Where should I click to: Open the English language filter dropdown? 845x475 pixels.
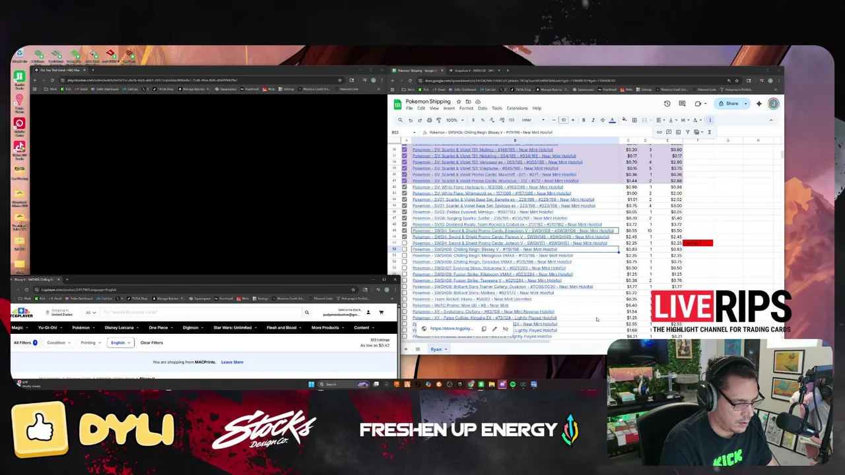click(119, 342)
